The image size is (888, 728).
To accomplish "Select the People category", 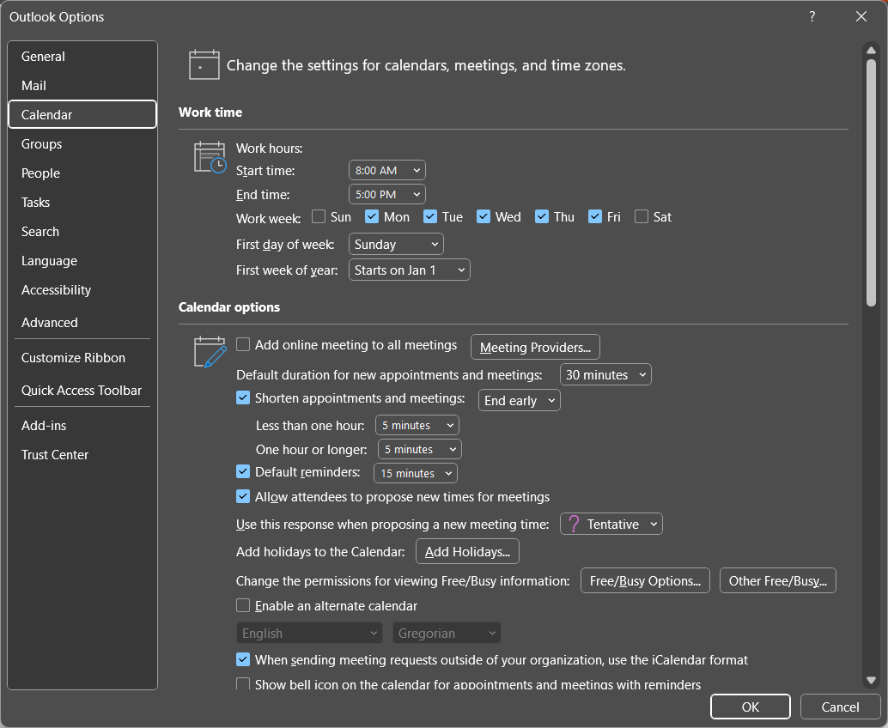I will click(82, 173).
